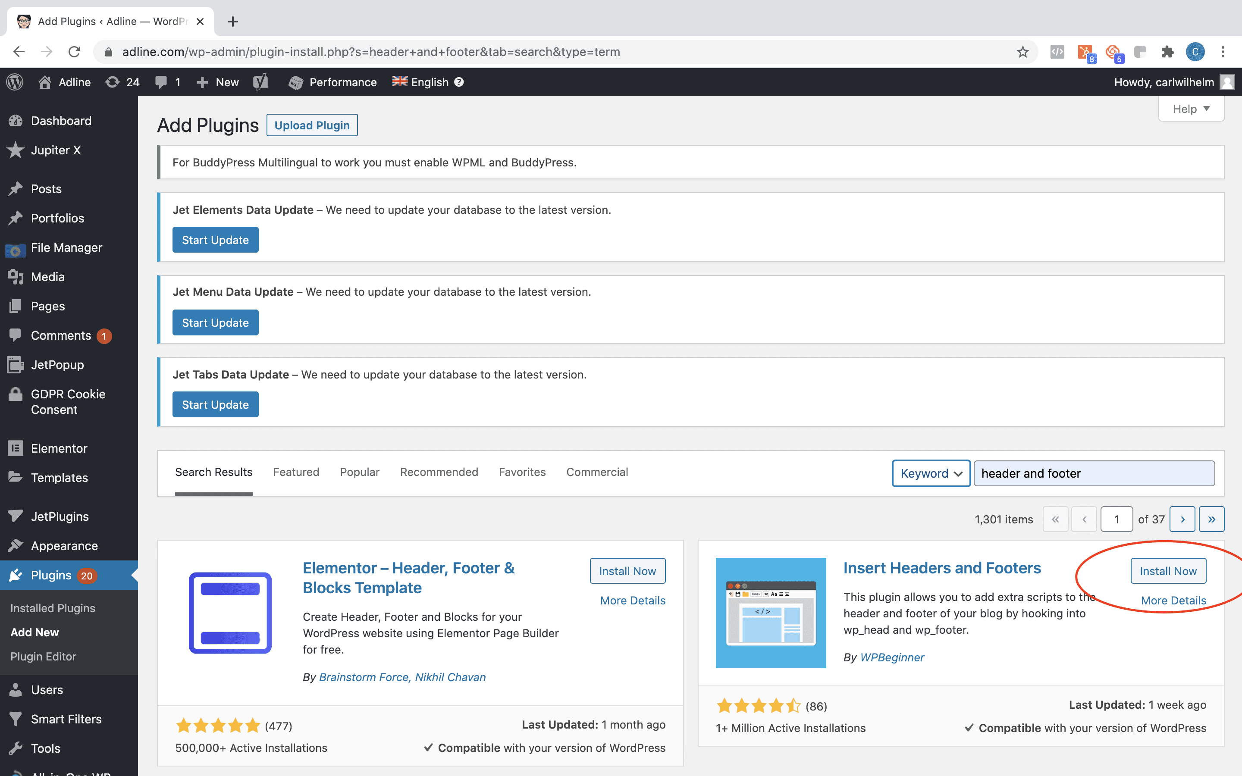The width and height of the screenshot is (1242, 776).
Task: Select Add New submenu item
Action: (34, 632)
